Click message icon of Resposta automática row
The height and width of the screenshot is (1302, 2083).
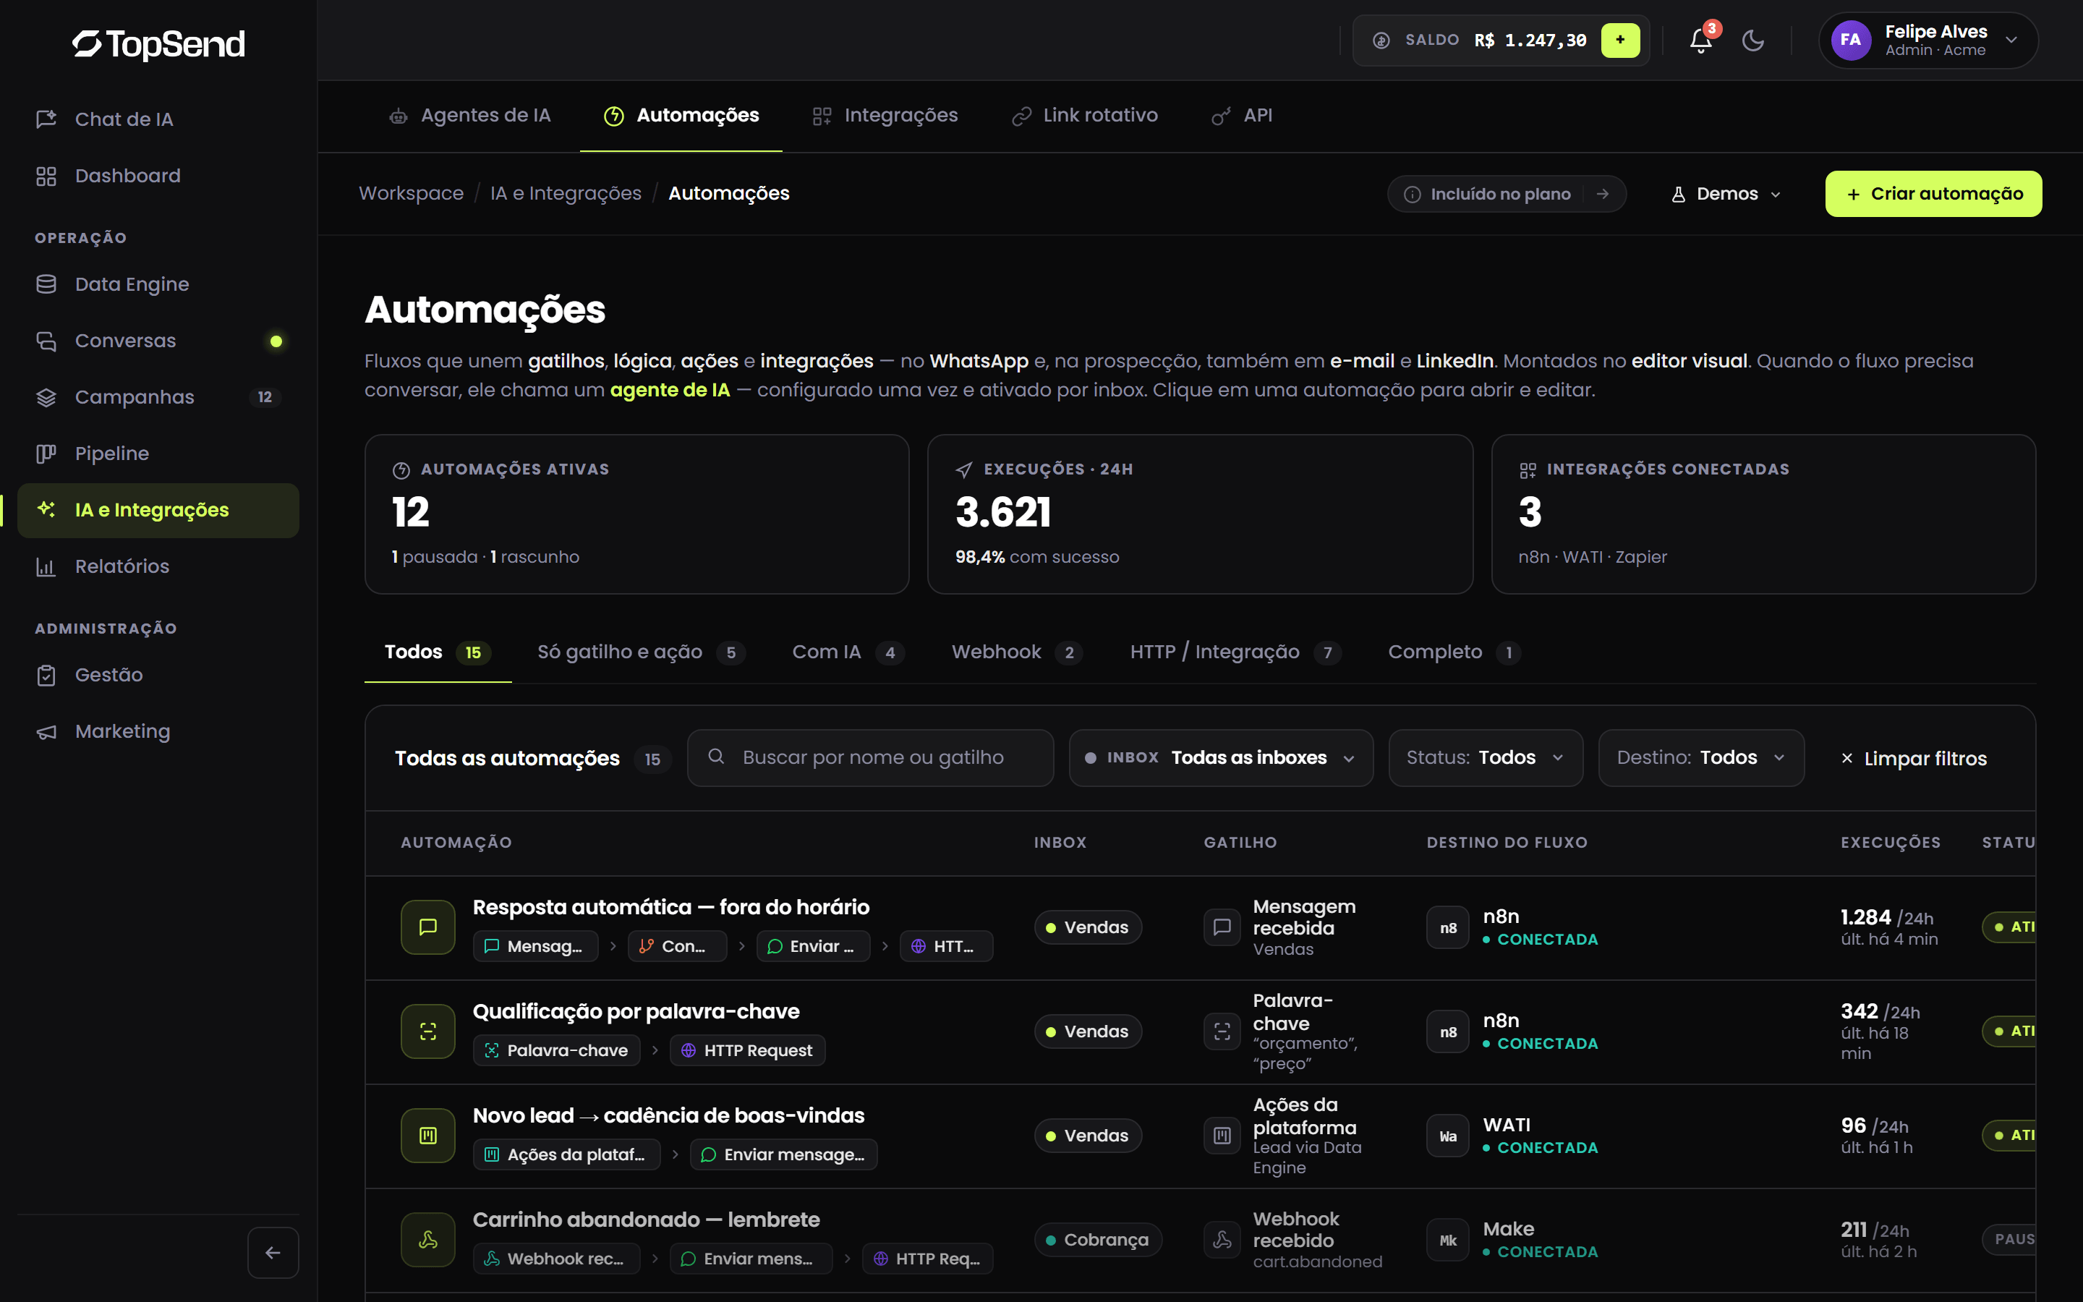point(427,927)
